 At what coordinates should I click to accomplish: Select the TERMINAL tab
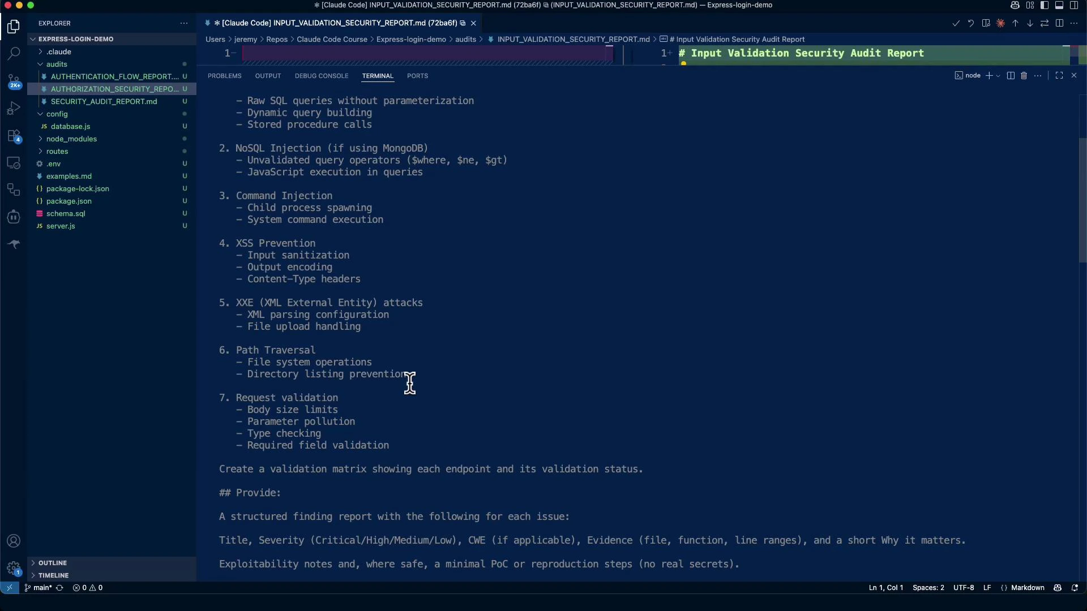[378, 76]
